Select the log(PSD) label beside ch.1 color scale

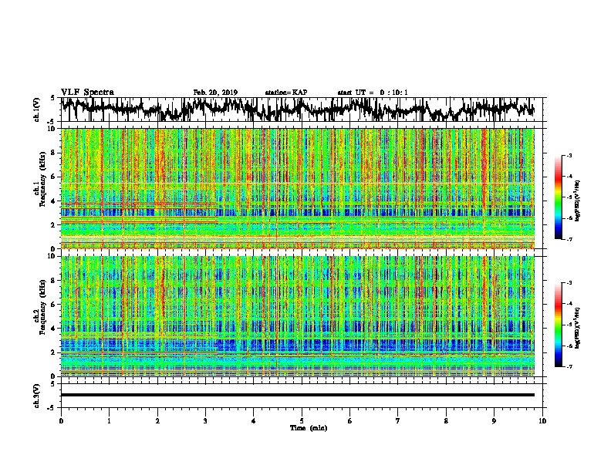(x=578, y=200)
